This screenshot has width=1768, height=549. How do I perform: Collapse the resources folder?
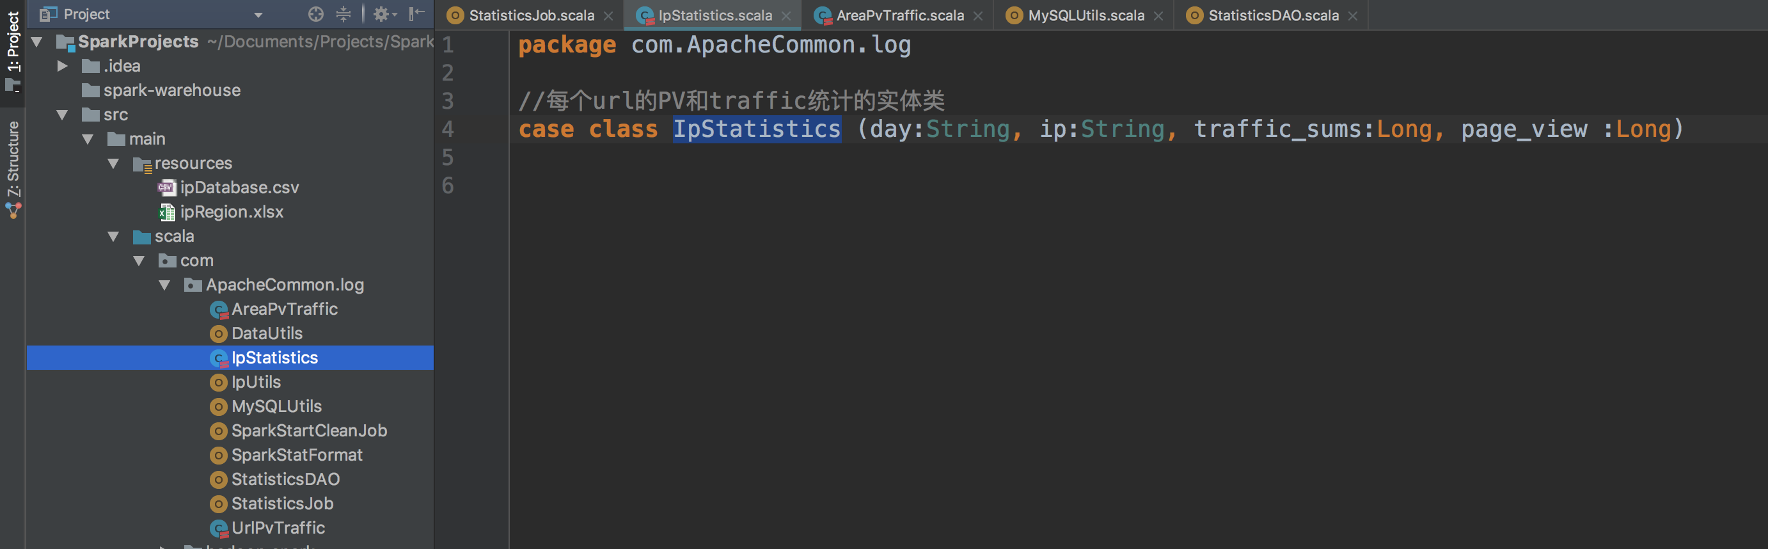[113, 164]
